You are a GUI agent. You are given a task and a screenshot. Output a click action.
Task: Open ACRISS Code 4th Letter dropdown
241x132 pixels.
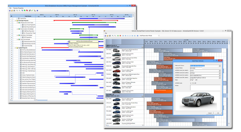[x=219, y=78]
